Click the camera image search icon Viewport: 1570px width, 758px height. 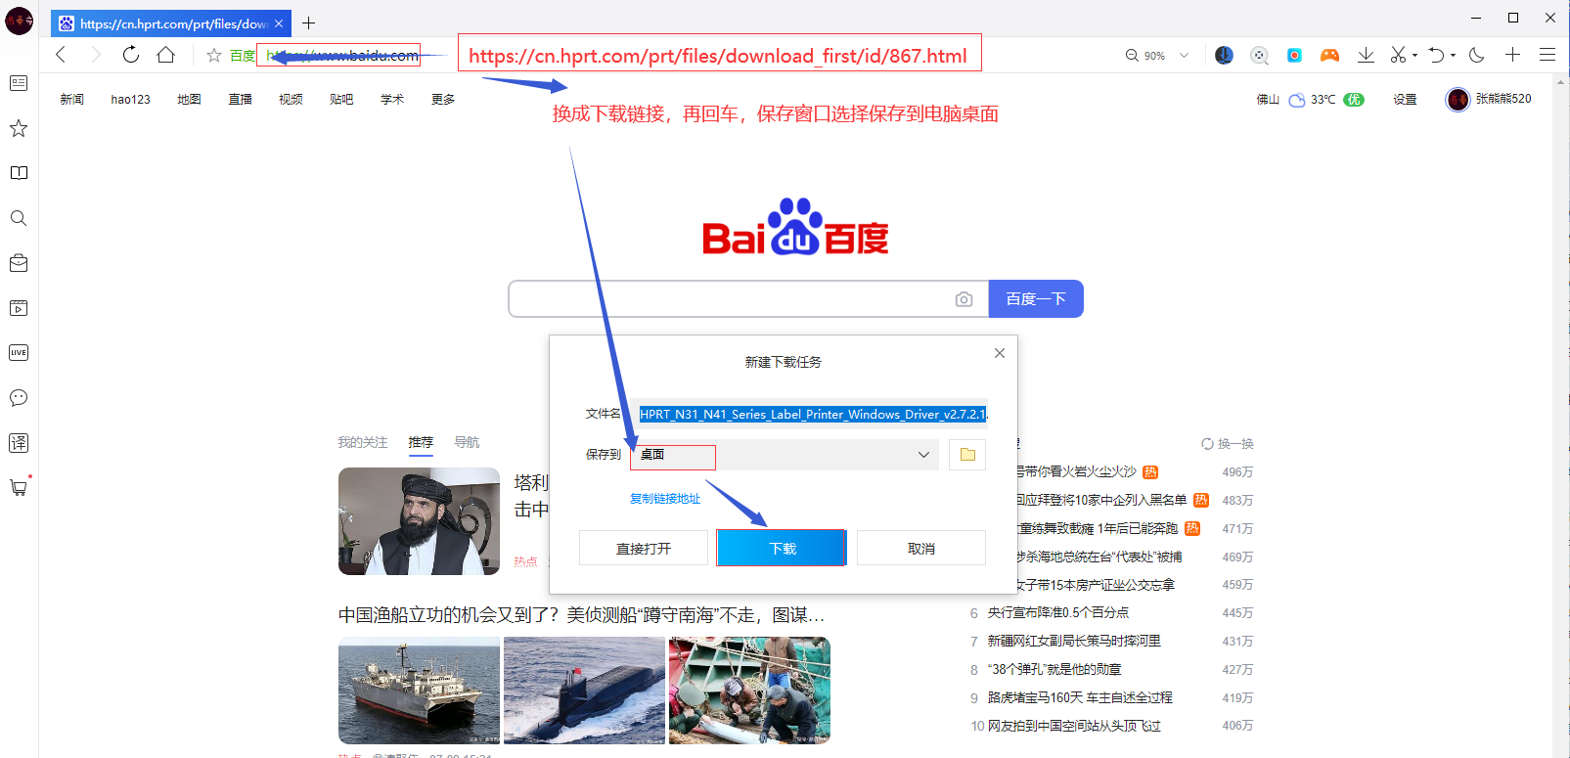[x=964, y=299]
